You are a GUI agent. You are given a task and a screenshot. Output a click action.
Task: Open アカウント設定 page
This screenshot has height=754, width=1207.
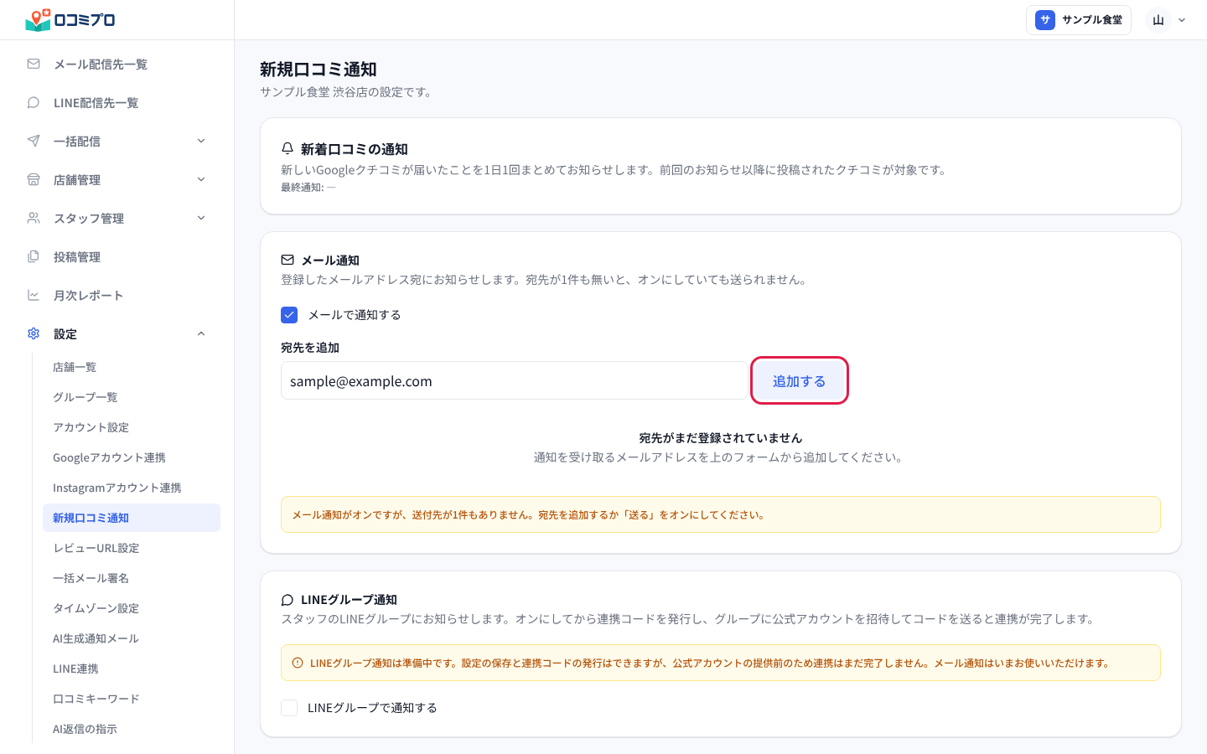click(x=132, y=427)
